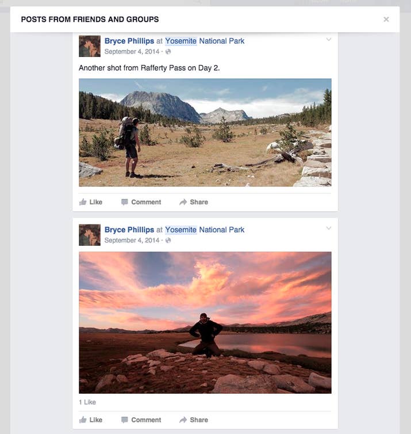Close the Posts from Friends and Groups dialog
This screenshot has width=411, height=434.
tap(386, 20)
